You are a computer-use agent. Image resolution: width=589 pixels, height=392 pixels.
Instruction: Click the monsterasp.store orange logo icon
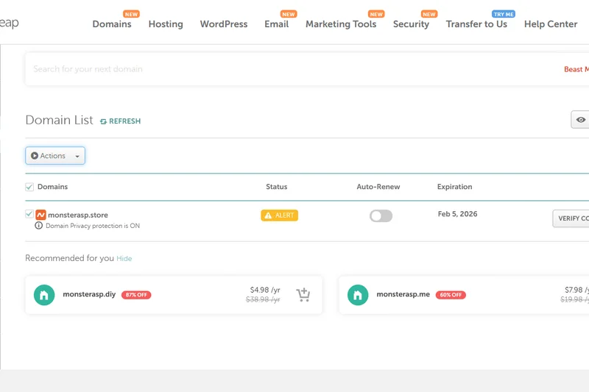pos(41,215)
